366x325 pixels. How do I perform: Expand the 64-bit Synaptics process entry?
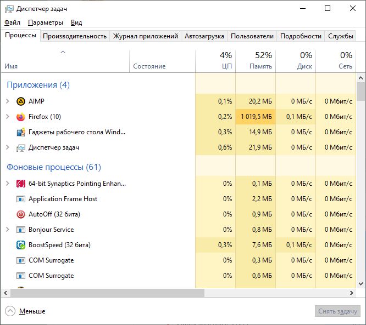point(8,184)
